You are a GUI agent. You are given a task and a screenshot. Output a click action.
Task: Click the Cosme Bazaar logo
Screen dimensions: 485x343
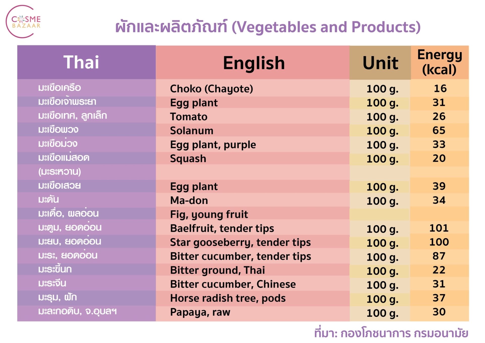[23, 22]
